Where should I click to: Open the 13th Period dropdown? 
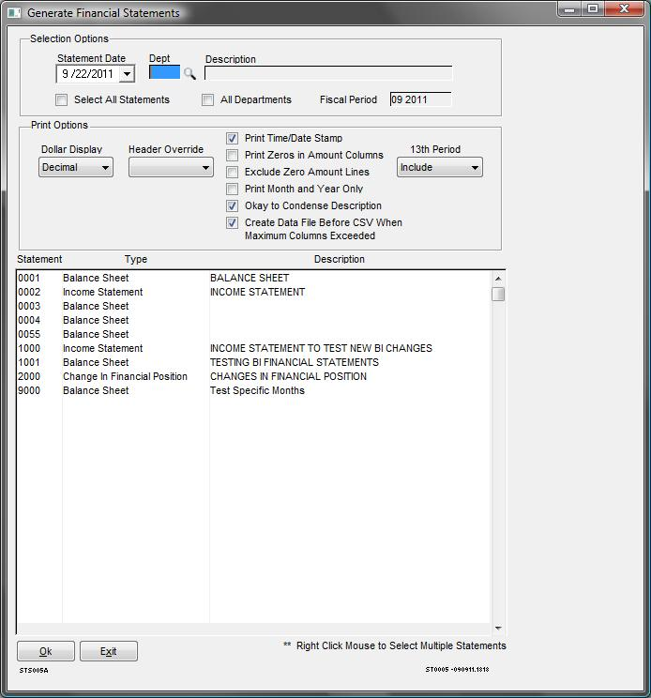[x=440, y=167]
